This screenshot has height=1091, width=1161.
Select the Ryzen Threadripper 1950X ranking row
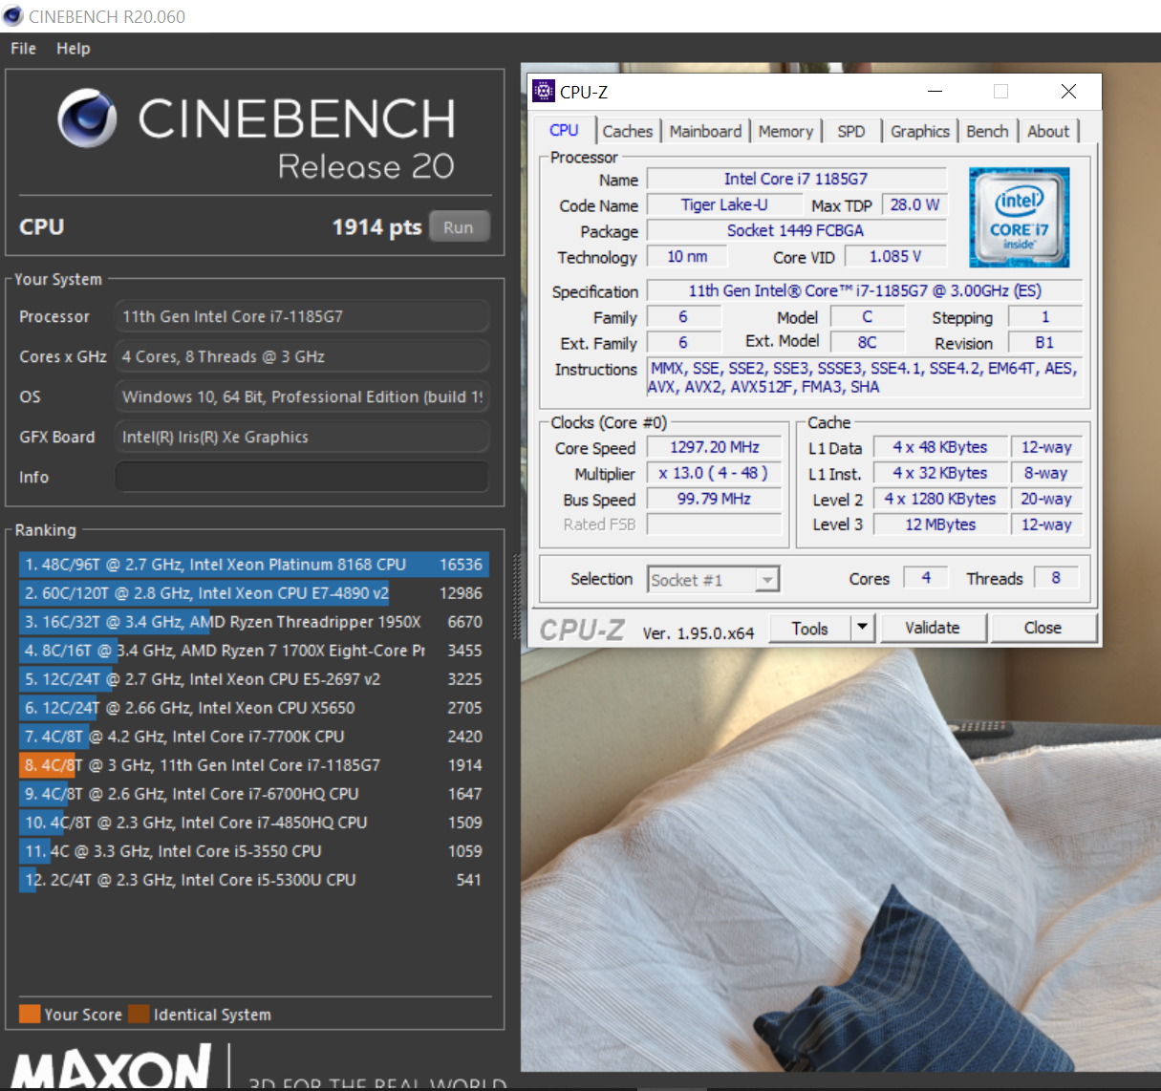pyautogui.click(x=253, y=622)
